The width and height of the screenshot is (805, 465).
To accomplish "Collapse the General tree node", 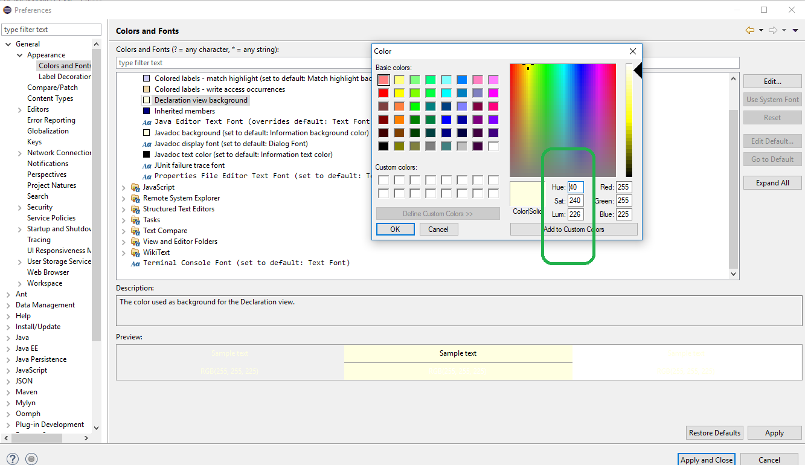I will (8, 44).
